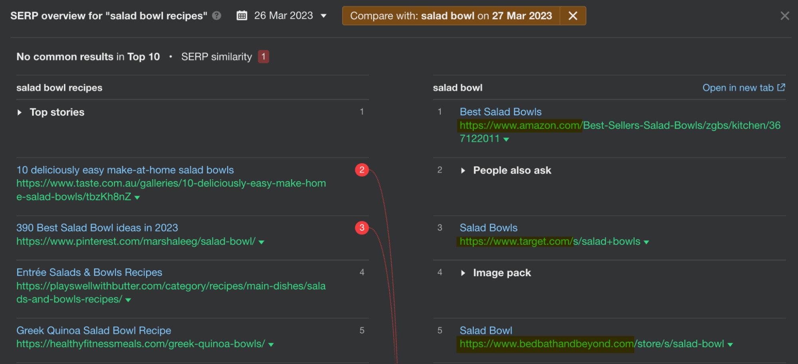Click the Compare with salad bowl button
This screenshot has height=364, width=798.
click(451, 16)
